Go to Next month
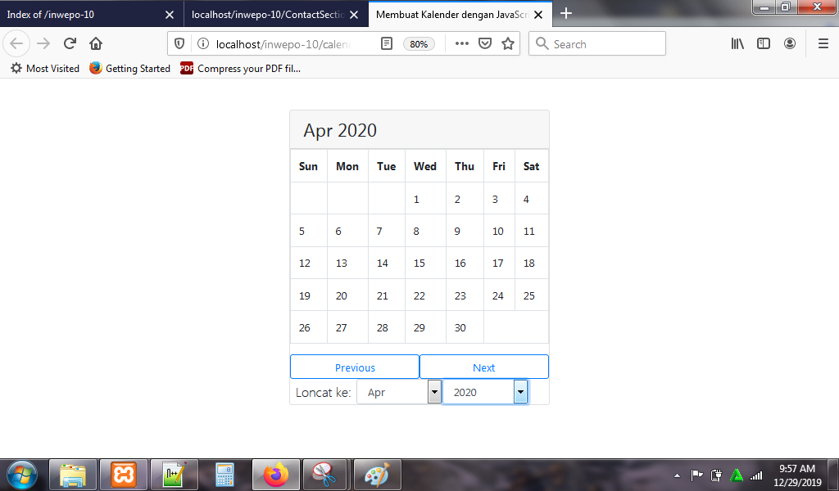The width and height of the screenshot is (839, 491). 484,367
